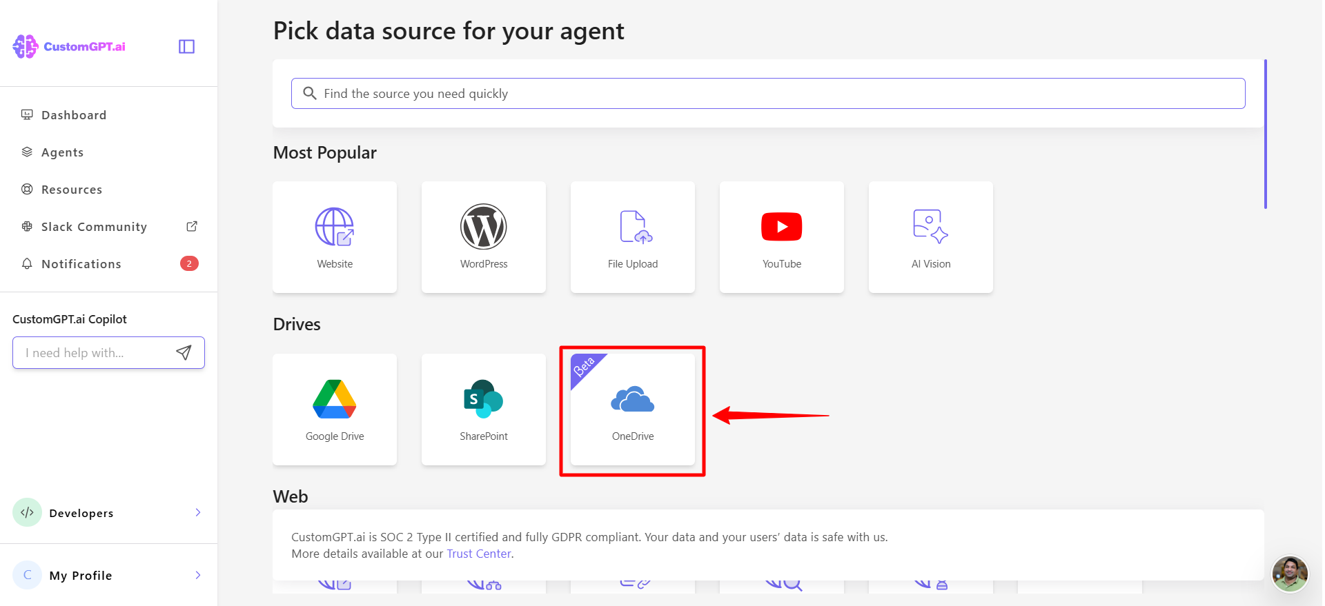
Task: Open the Resources menu item
Action: (72, 190)
